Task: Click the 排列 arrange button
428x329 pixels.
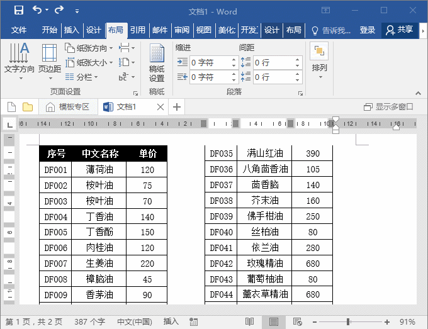Action: tap(319, 60)
